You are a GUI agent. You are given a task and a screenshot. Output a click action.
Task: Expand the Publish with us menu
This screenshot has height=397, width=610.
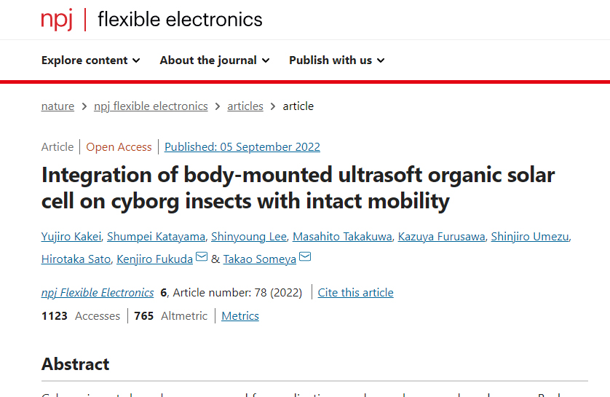pyautogui.click(x=336, y=60)
